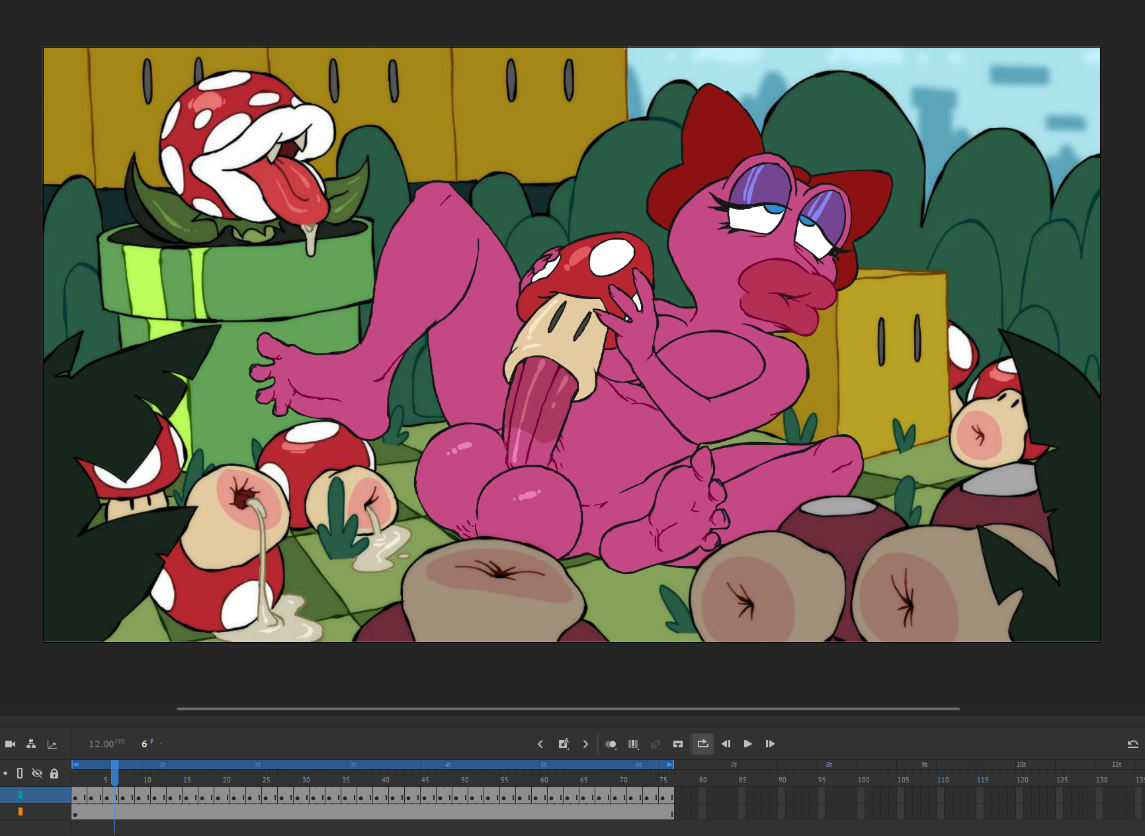This screenshot has width=1145, height=836.
Task: Click the insert keyframe icon
Action: pos(563,744)
